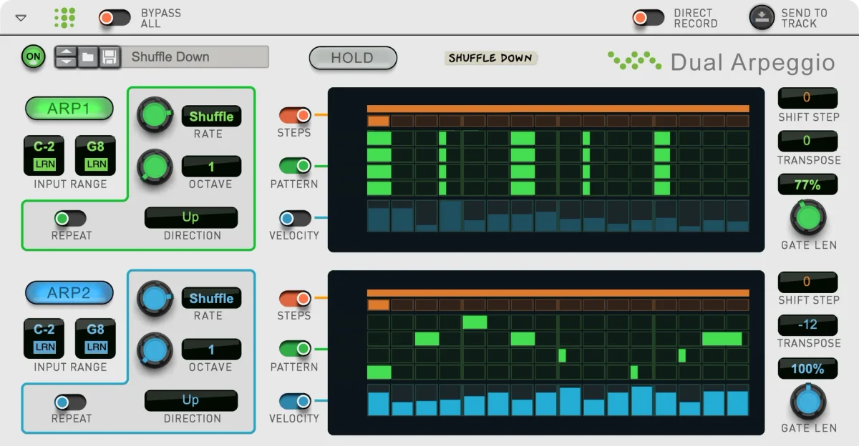The width and height of the screenshot is (859, 446).
Task: Toggle ARP1 Velocity switch
Action: coord(295,218)
